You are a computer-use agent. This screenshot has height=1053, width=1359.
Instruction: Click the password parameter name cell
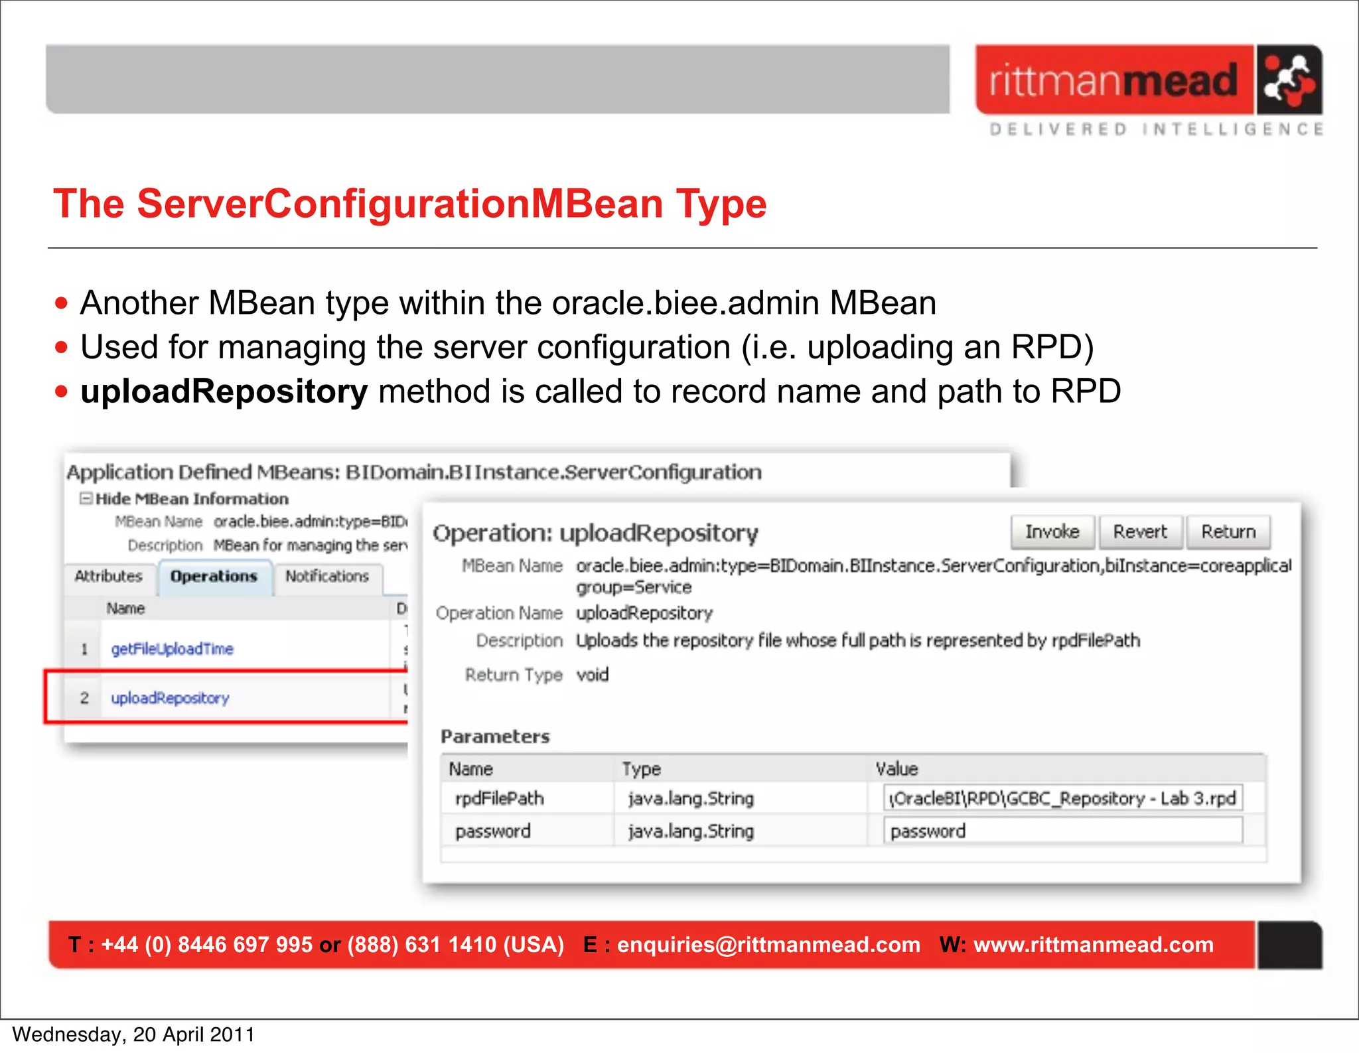pyautogui.click(x=493, y=831)
